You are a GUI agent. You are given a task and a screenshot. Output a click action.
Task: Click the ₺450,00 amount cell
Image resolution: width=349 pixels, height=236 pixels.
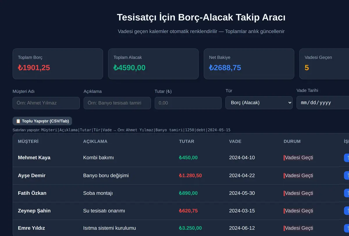[x=188, y=158]
